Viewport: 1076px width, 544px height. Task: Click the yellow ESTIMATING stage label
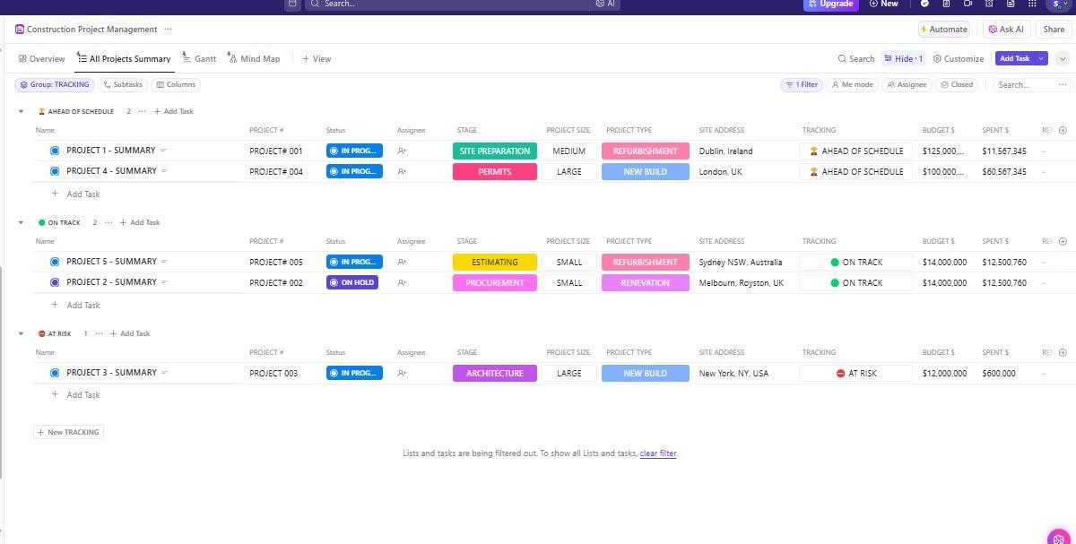(495, 263)
